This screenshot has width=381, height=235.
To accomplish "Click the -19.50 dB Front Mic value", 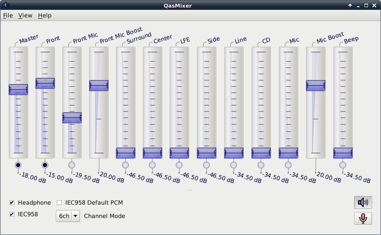I will tap(87, 178).
